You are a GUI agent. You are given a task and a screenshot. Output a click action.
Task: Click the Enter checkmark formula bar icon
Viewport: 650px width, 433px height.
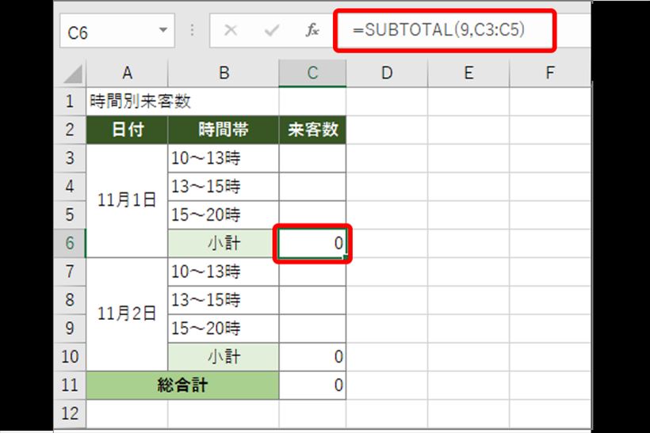click(272, 30)
